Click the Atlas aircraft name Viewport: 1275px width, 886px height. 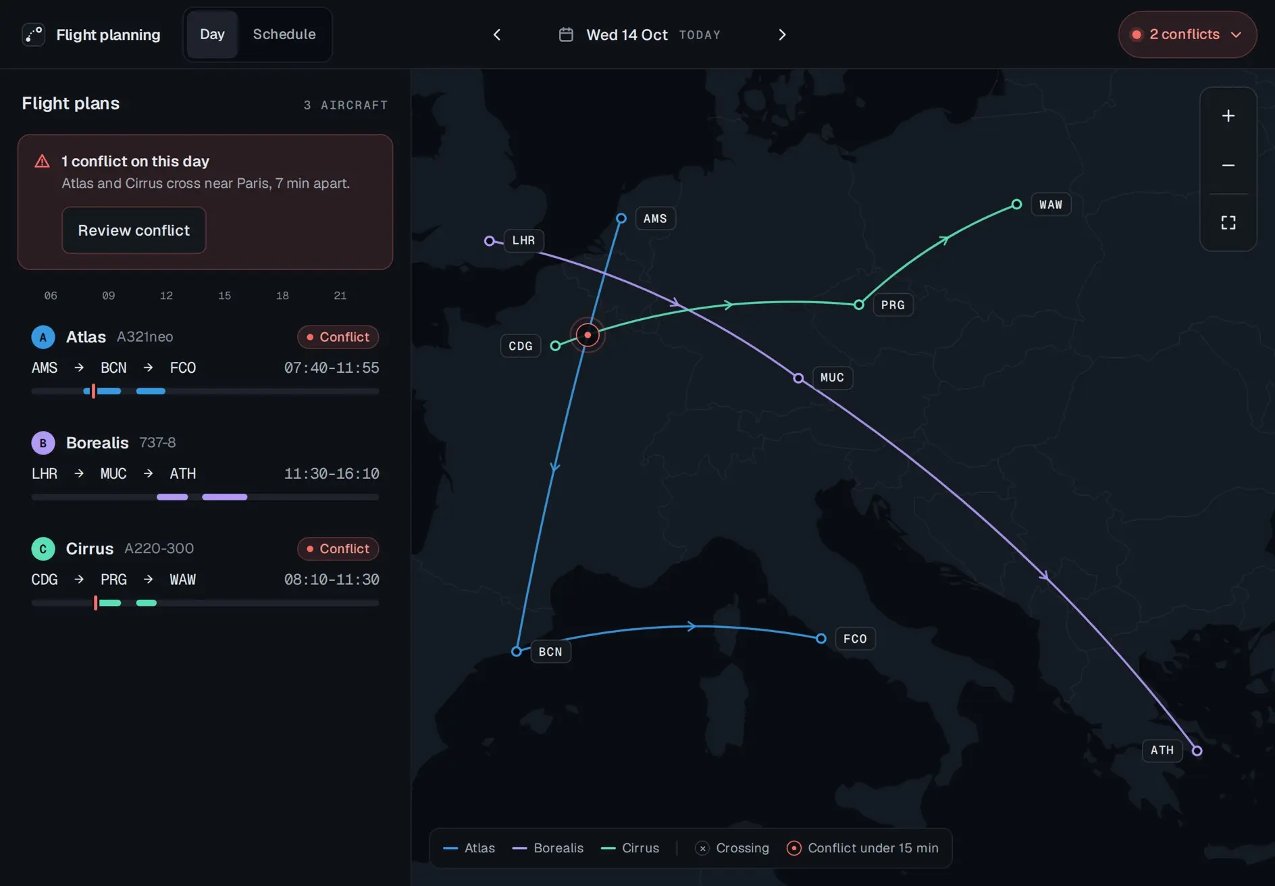point(86,337)
